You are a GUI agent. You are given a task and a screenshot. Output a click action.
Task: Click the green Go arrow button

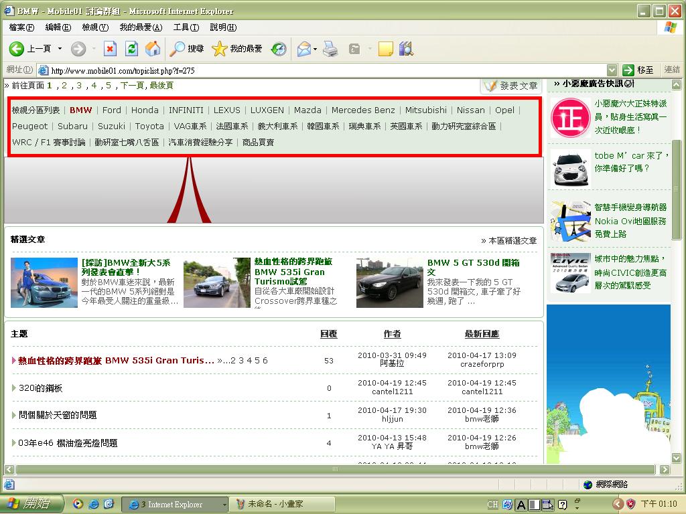point(628,70)
